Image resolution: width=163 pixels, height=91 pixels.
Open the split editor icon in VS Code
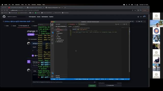126,24
